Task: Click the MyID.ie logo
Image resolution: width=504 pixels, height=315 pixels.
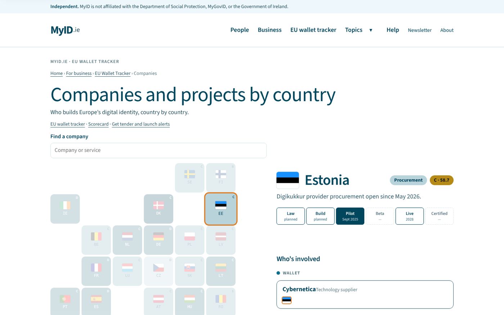Action: tap(65, 30)
